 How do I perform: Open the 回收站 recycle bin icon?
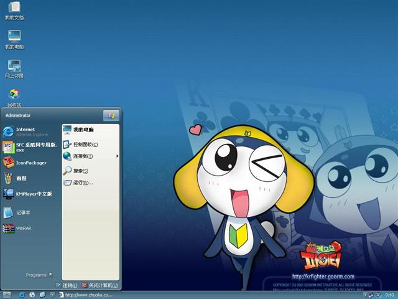click(x=14, y=98)
